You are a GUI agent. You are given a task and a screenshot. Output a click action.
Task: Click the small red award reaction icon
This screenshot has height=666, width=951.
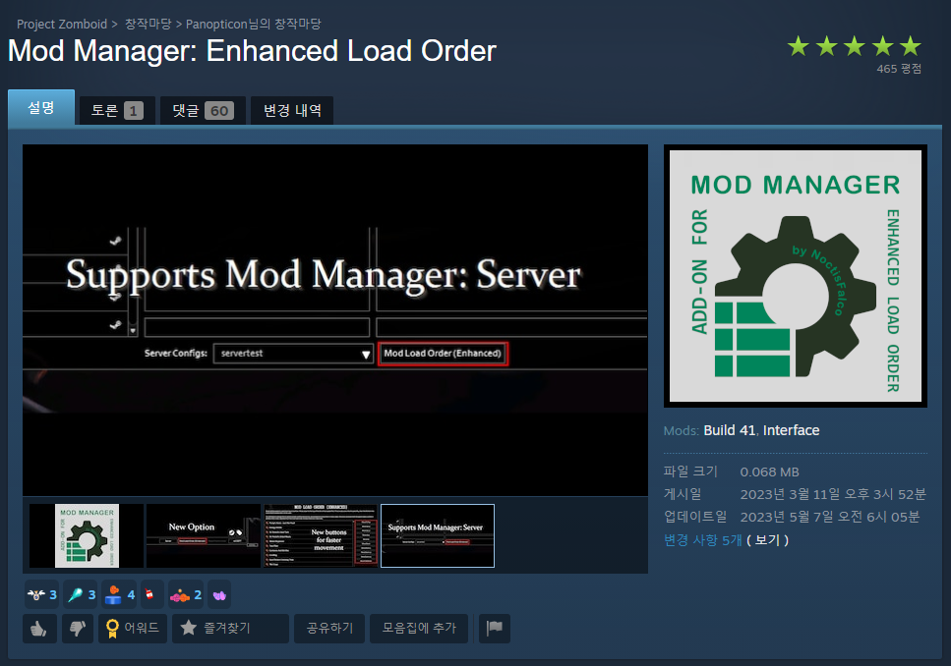(152, 595)
